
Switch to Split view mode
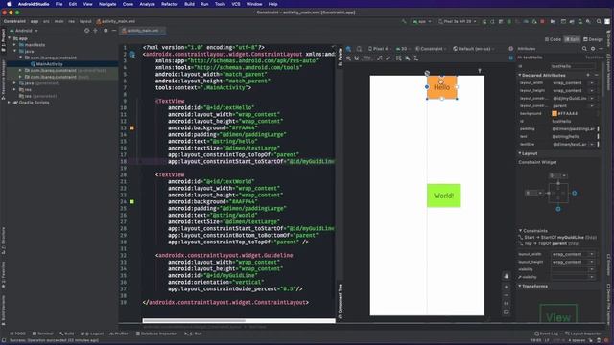click(x=573, y=39)
